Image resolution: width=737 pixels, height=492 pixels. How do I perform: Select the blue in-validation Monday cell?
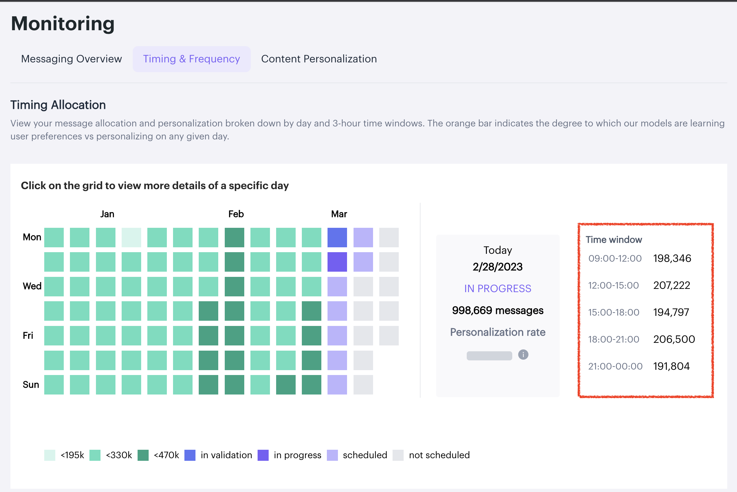[x=337, y=237]
